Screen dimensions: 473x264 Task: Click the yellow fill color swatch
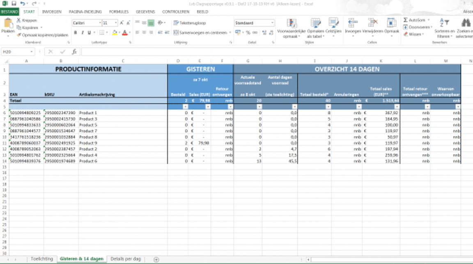click(x=115, y=32)
